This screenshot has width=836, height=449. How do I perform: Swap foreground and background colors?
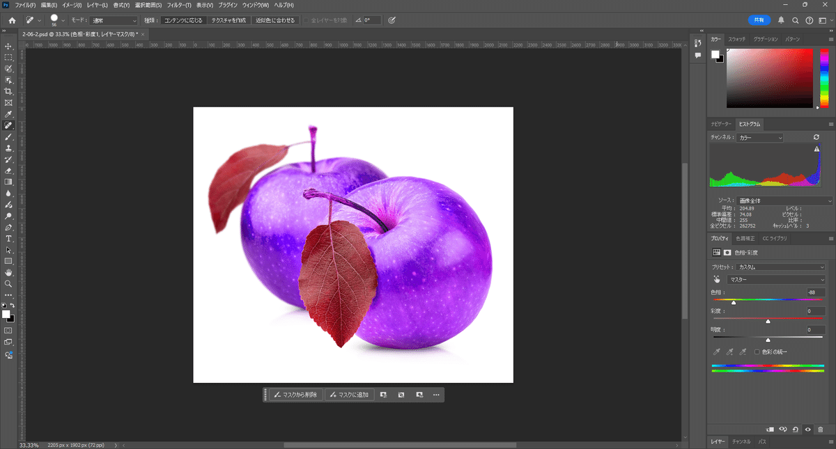pos(12,305)
